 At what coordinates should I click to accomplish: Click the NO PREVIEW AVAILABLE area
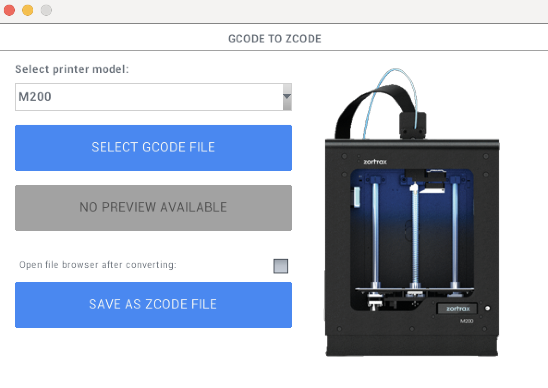tap(153, 207)
